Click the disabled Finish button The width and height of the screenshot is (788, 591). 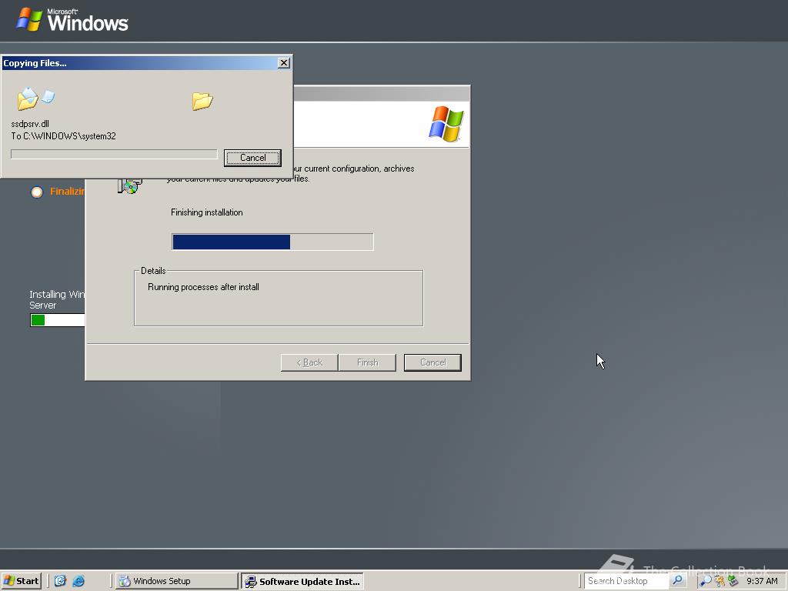367,362
